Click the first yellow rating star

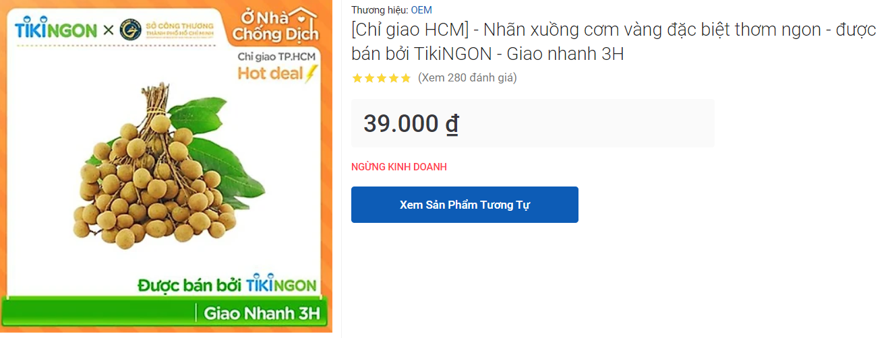click(357, 78)
